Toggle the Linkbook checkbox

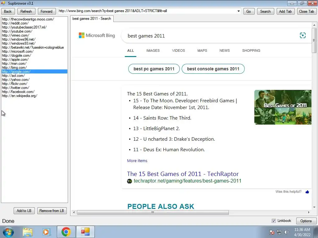274,221
